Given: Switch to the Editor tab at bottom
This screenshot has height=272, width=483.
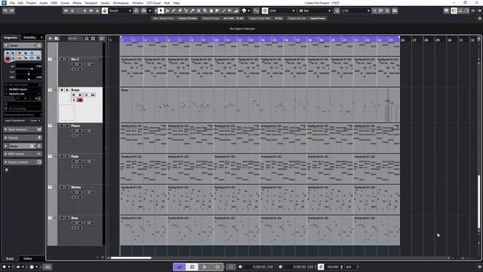Looking at the screenshot, I should coord(27,258).
